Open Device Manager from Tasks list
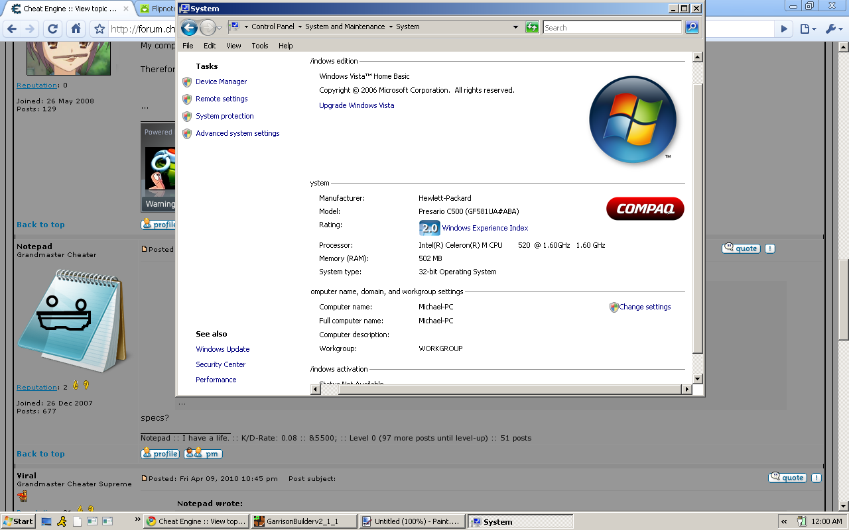 click(221, 81)
